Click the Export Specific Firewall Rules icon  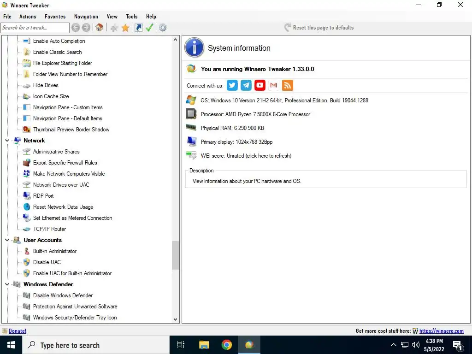coord(27,163)
